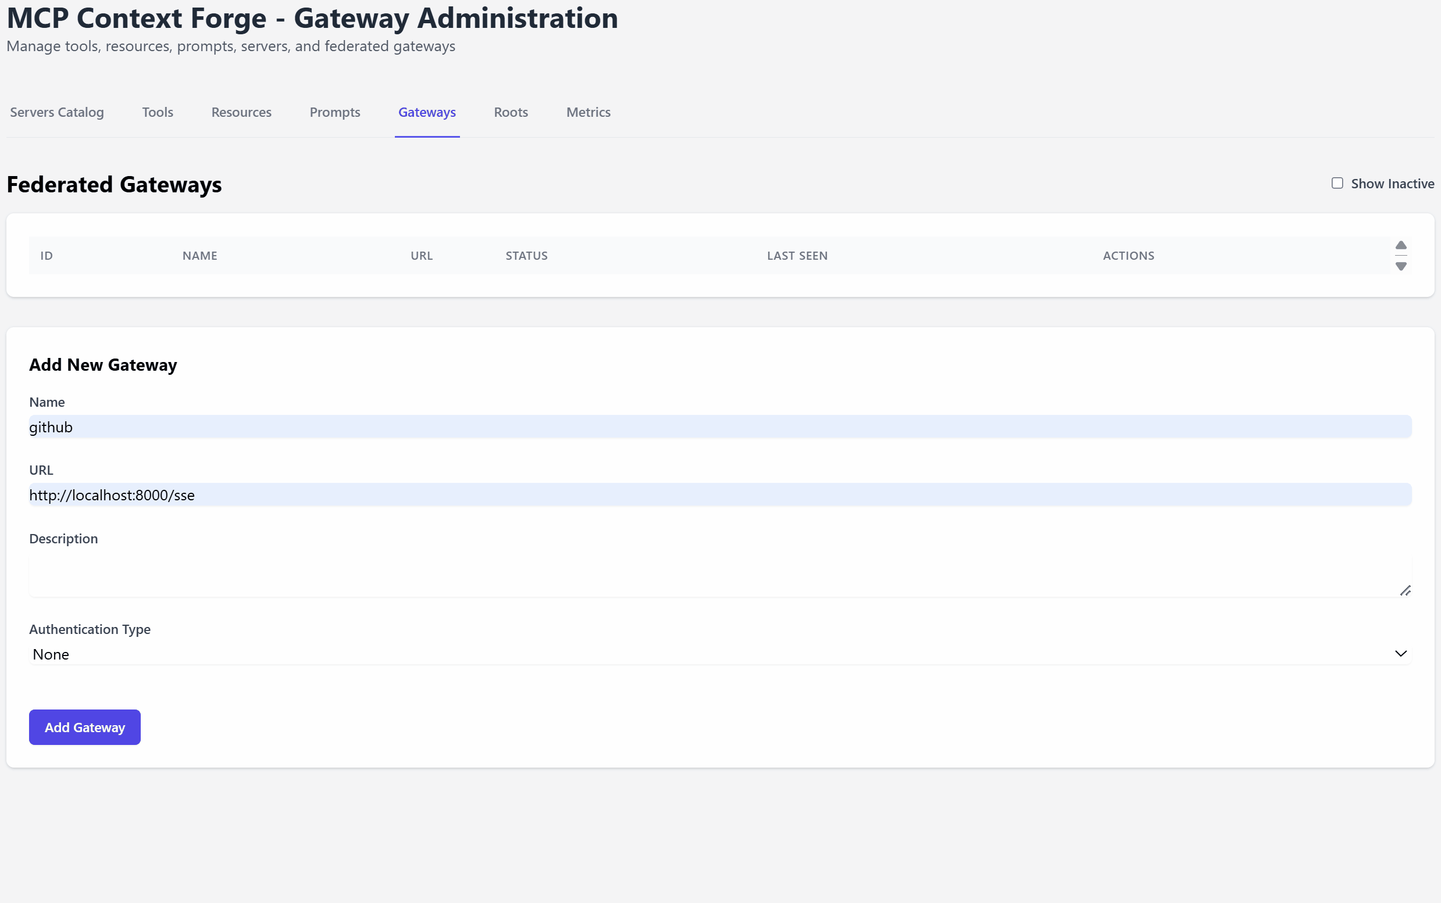Select the Prompts tab

[335, 112]
